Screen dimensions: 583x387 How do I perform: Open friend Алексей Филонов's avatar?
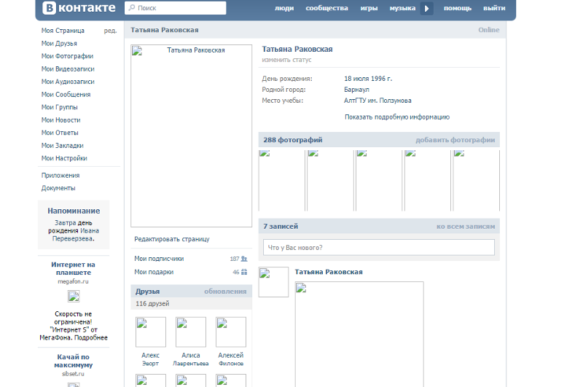(x=231, y=332)
